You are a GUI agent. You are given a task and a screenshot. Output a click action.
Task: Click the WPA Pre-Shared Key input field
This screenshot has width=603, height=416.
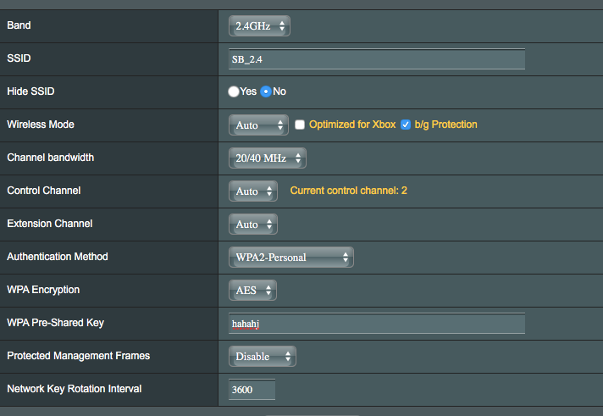(x=377, y=324)
